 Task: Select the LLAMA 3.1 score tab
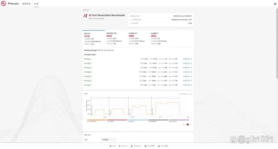(x=138, y=39)
